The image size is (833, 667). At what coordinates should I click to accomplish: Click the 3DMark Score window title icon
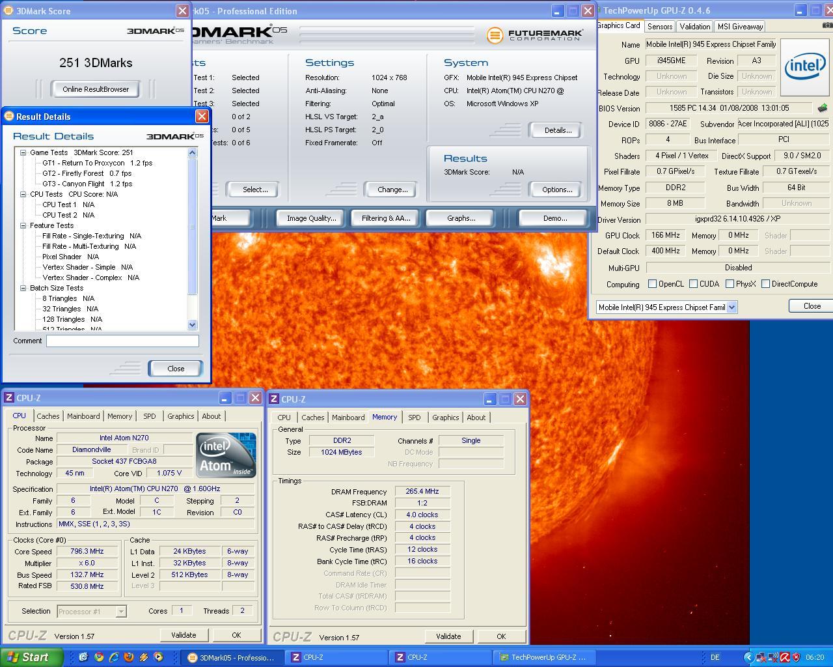[x=8, y=10]
